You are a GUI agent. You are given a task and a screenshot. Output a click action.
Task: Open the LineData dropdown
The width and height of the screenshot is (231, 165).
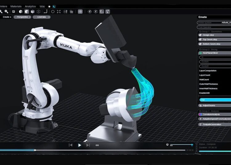tap(42, 17)
